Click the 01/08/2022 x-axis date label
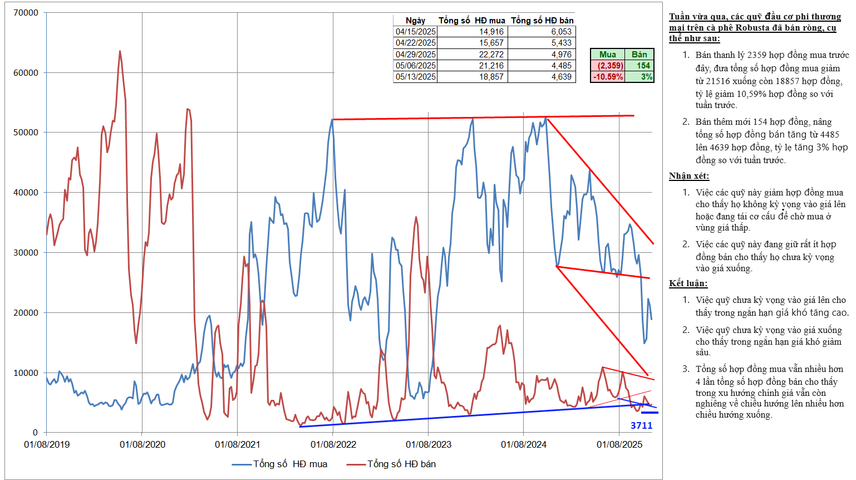The width and height of the screenshot is (856, 480). (x=333, y=444)
